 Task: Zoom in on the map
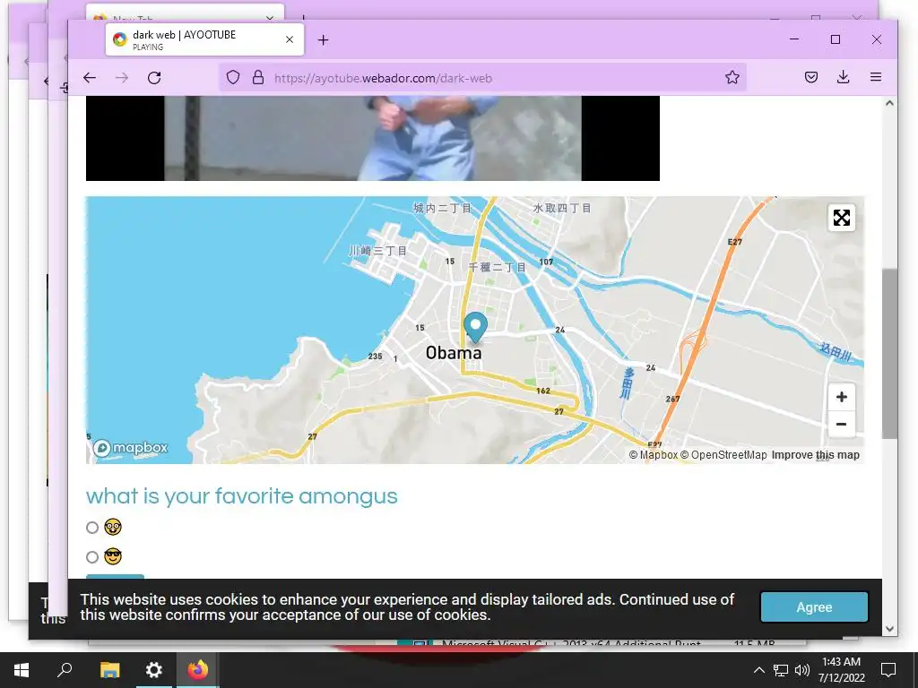click(x=841, y=397)
